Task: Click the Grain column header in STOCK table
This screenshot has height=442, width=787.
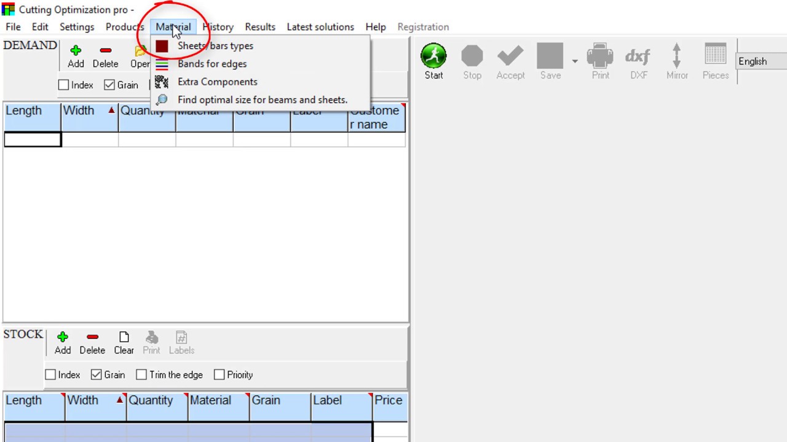Action: pos(280,406)
